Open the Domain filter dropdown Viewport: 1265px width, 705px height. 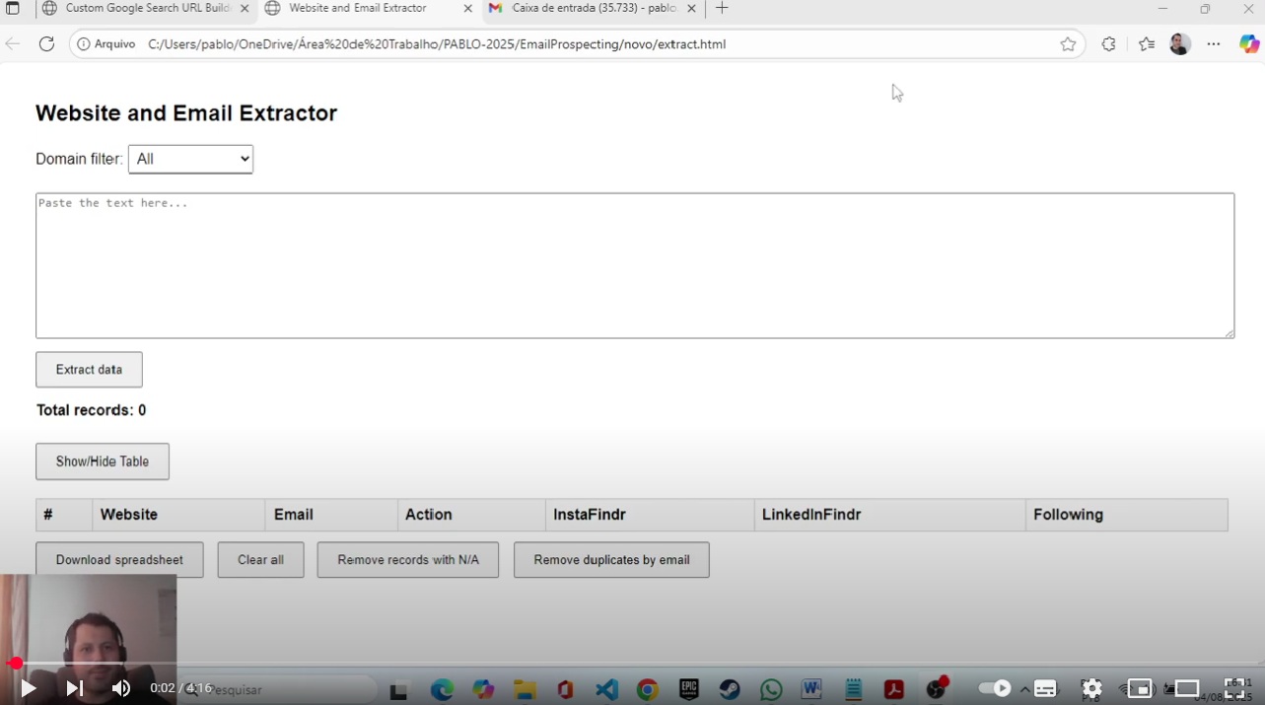190,159
